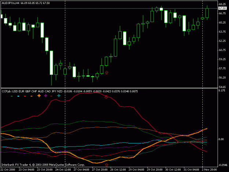Click the green USD legend dash marker
229x172 pixels.
(x=12, y=96)
